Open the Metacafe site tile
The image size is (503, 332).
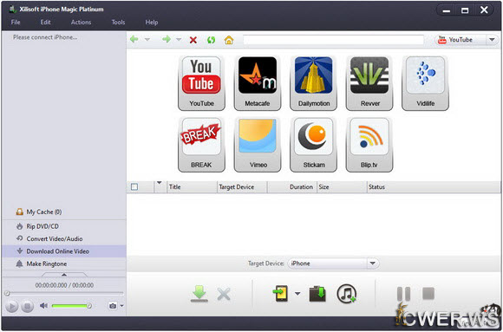coord(258,83)
